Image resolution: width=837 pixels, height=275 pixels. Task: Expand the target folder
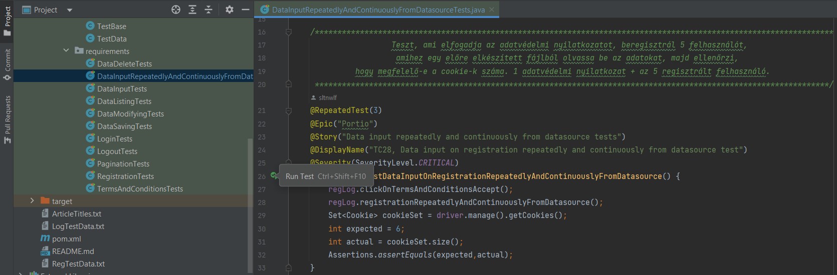[x=32, y=200]
